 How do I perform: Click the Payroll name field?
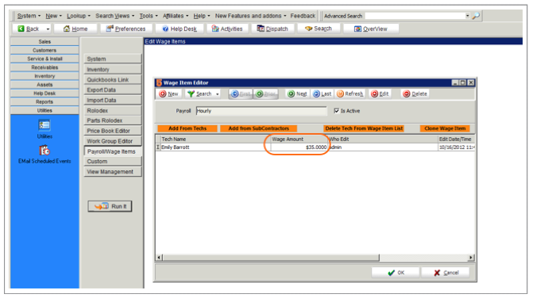pos(261,111)
